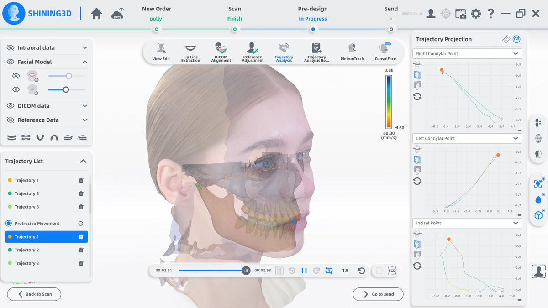Open the help question mark
The width and height of the screenshot is (548, 308).
490,14
